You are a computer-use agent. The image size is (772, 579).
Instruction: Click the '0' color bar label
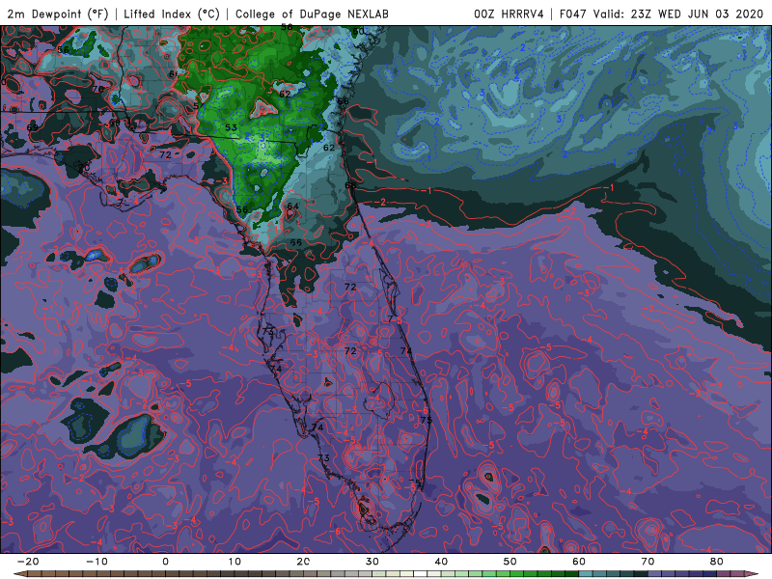165,562
